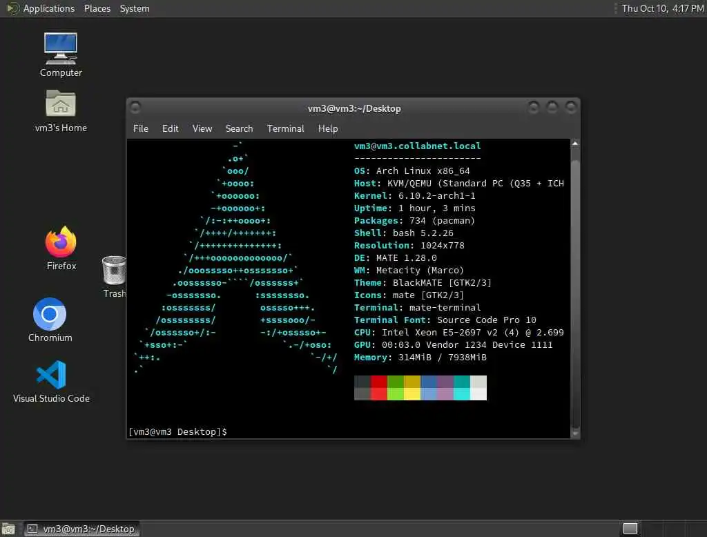Click the bright red color block in neofetch palette
Screen dimensions: 707x537
pos(379,393)
